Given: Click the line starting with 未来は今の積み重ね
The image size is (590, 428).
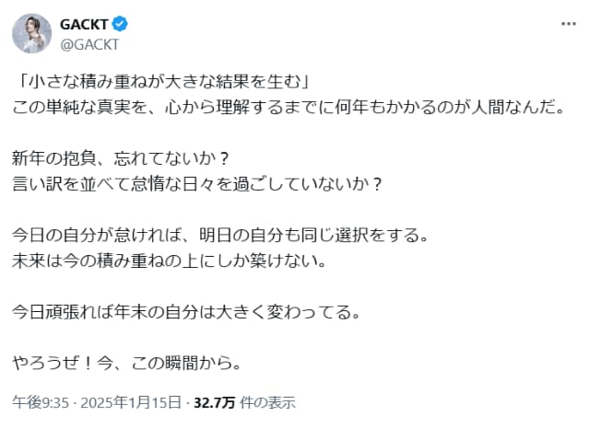Looking at the screenshot, I should pos(170,259).
